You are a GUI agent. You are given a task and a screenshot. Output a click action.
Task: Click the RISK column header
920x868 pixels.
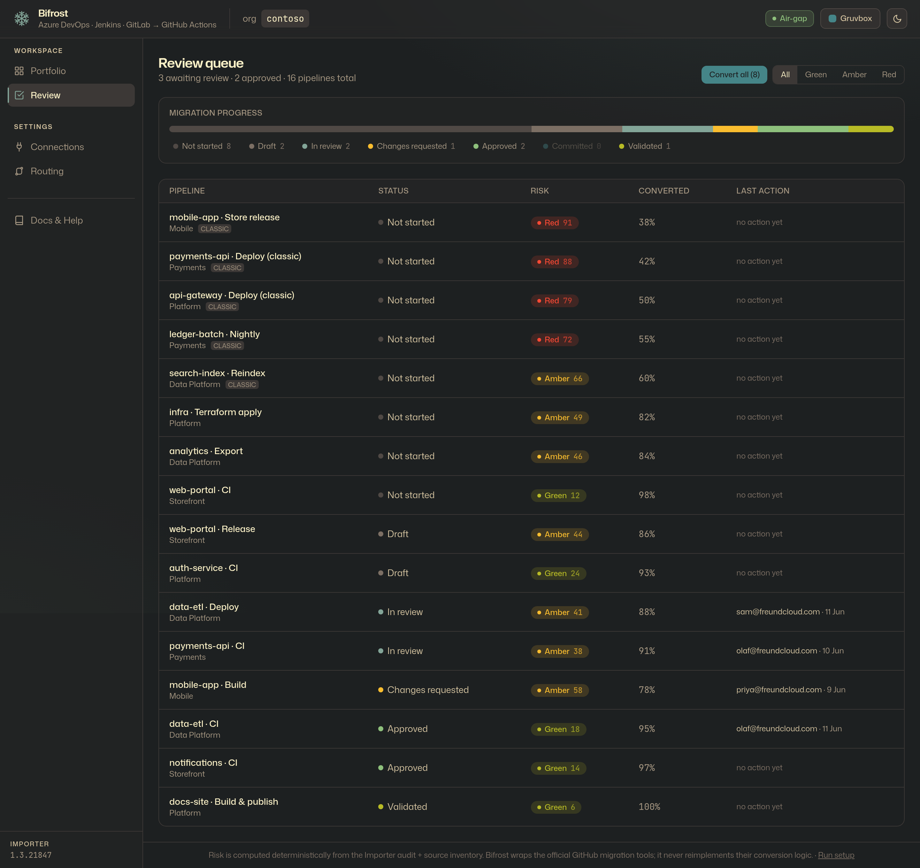(540, 191)
